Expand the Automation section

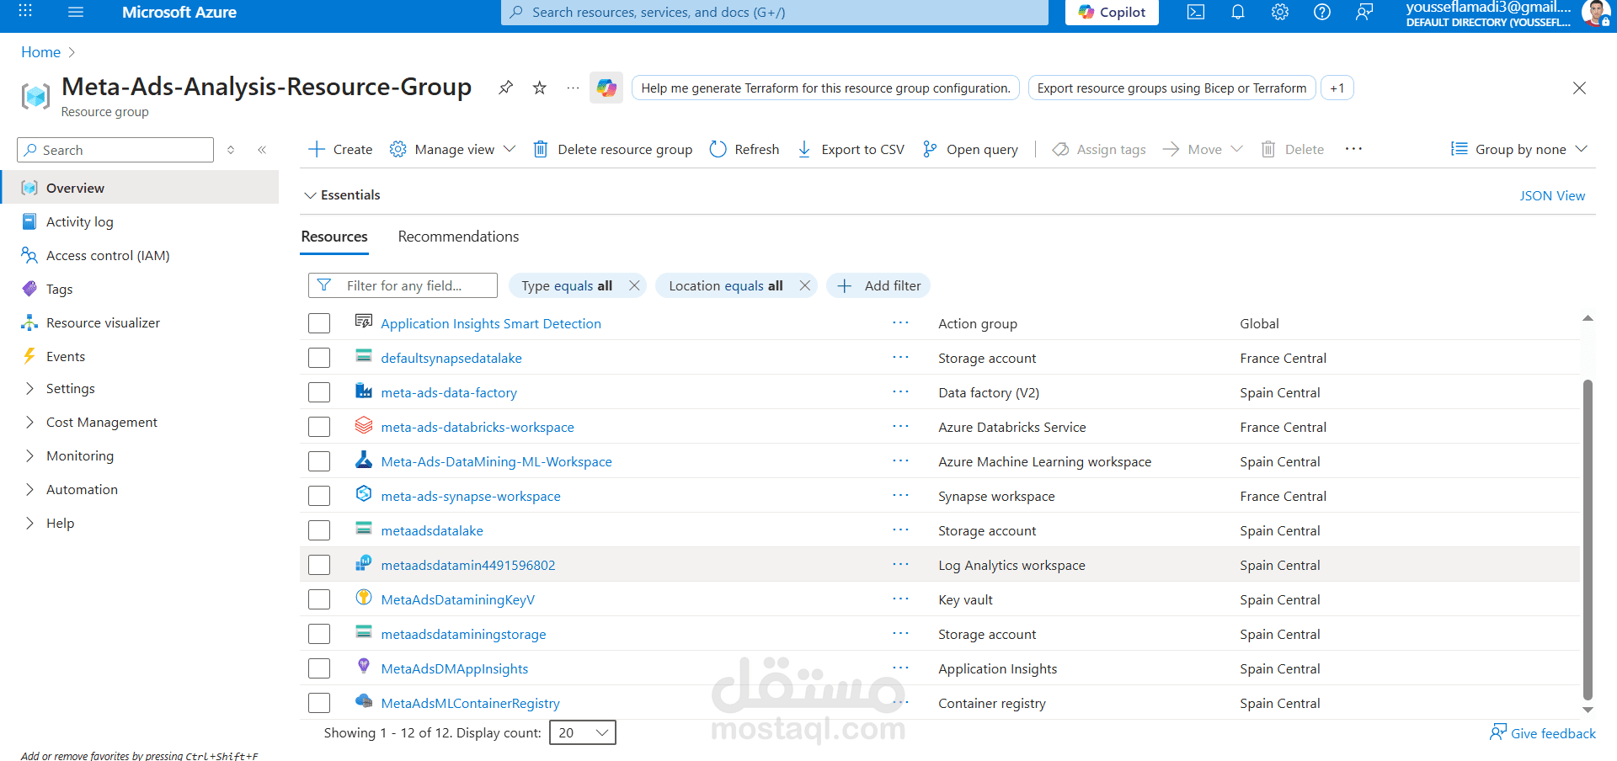(30, 489)
